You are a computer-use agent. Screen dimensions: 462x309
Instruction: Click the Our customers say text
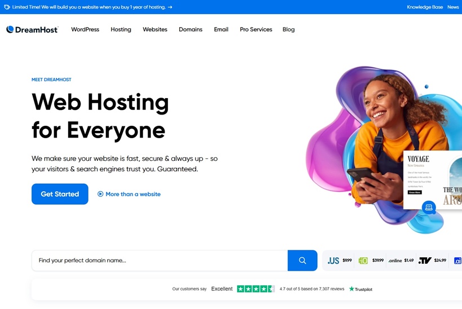pyautogui.click(x=189, y=289)
